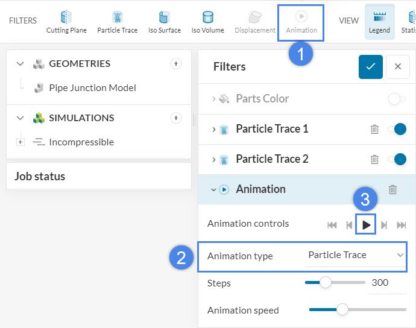Turn off Particle Trace 1 visibility
The height and width of the screenshot is (328, 416).
coord(396,129)
